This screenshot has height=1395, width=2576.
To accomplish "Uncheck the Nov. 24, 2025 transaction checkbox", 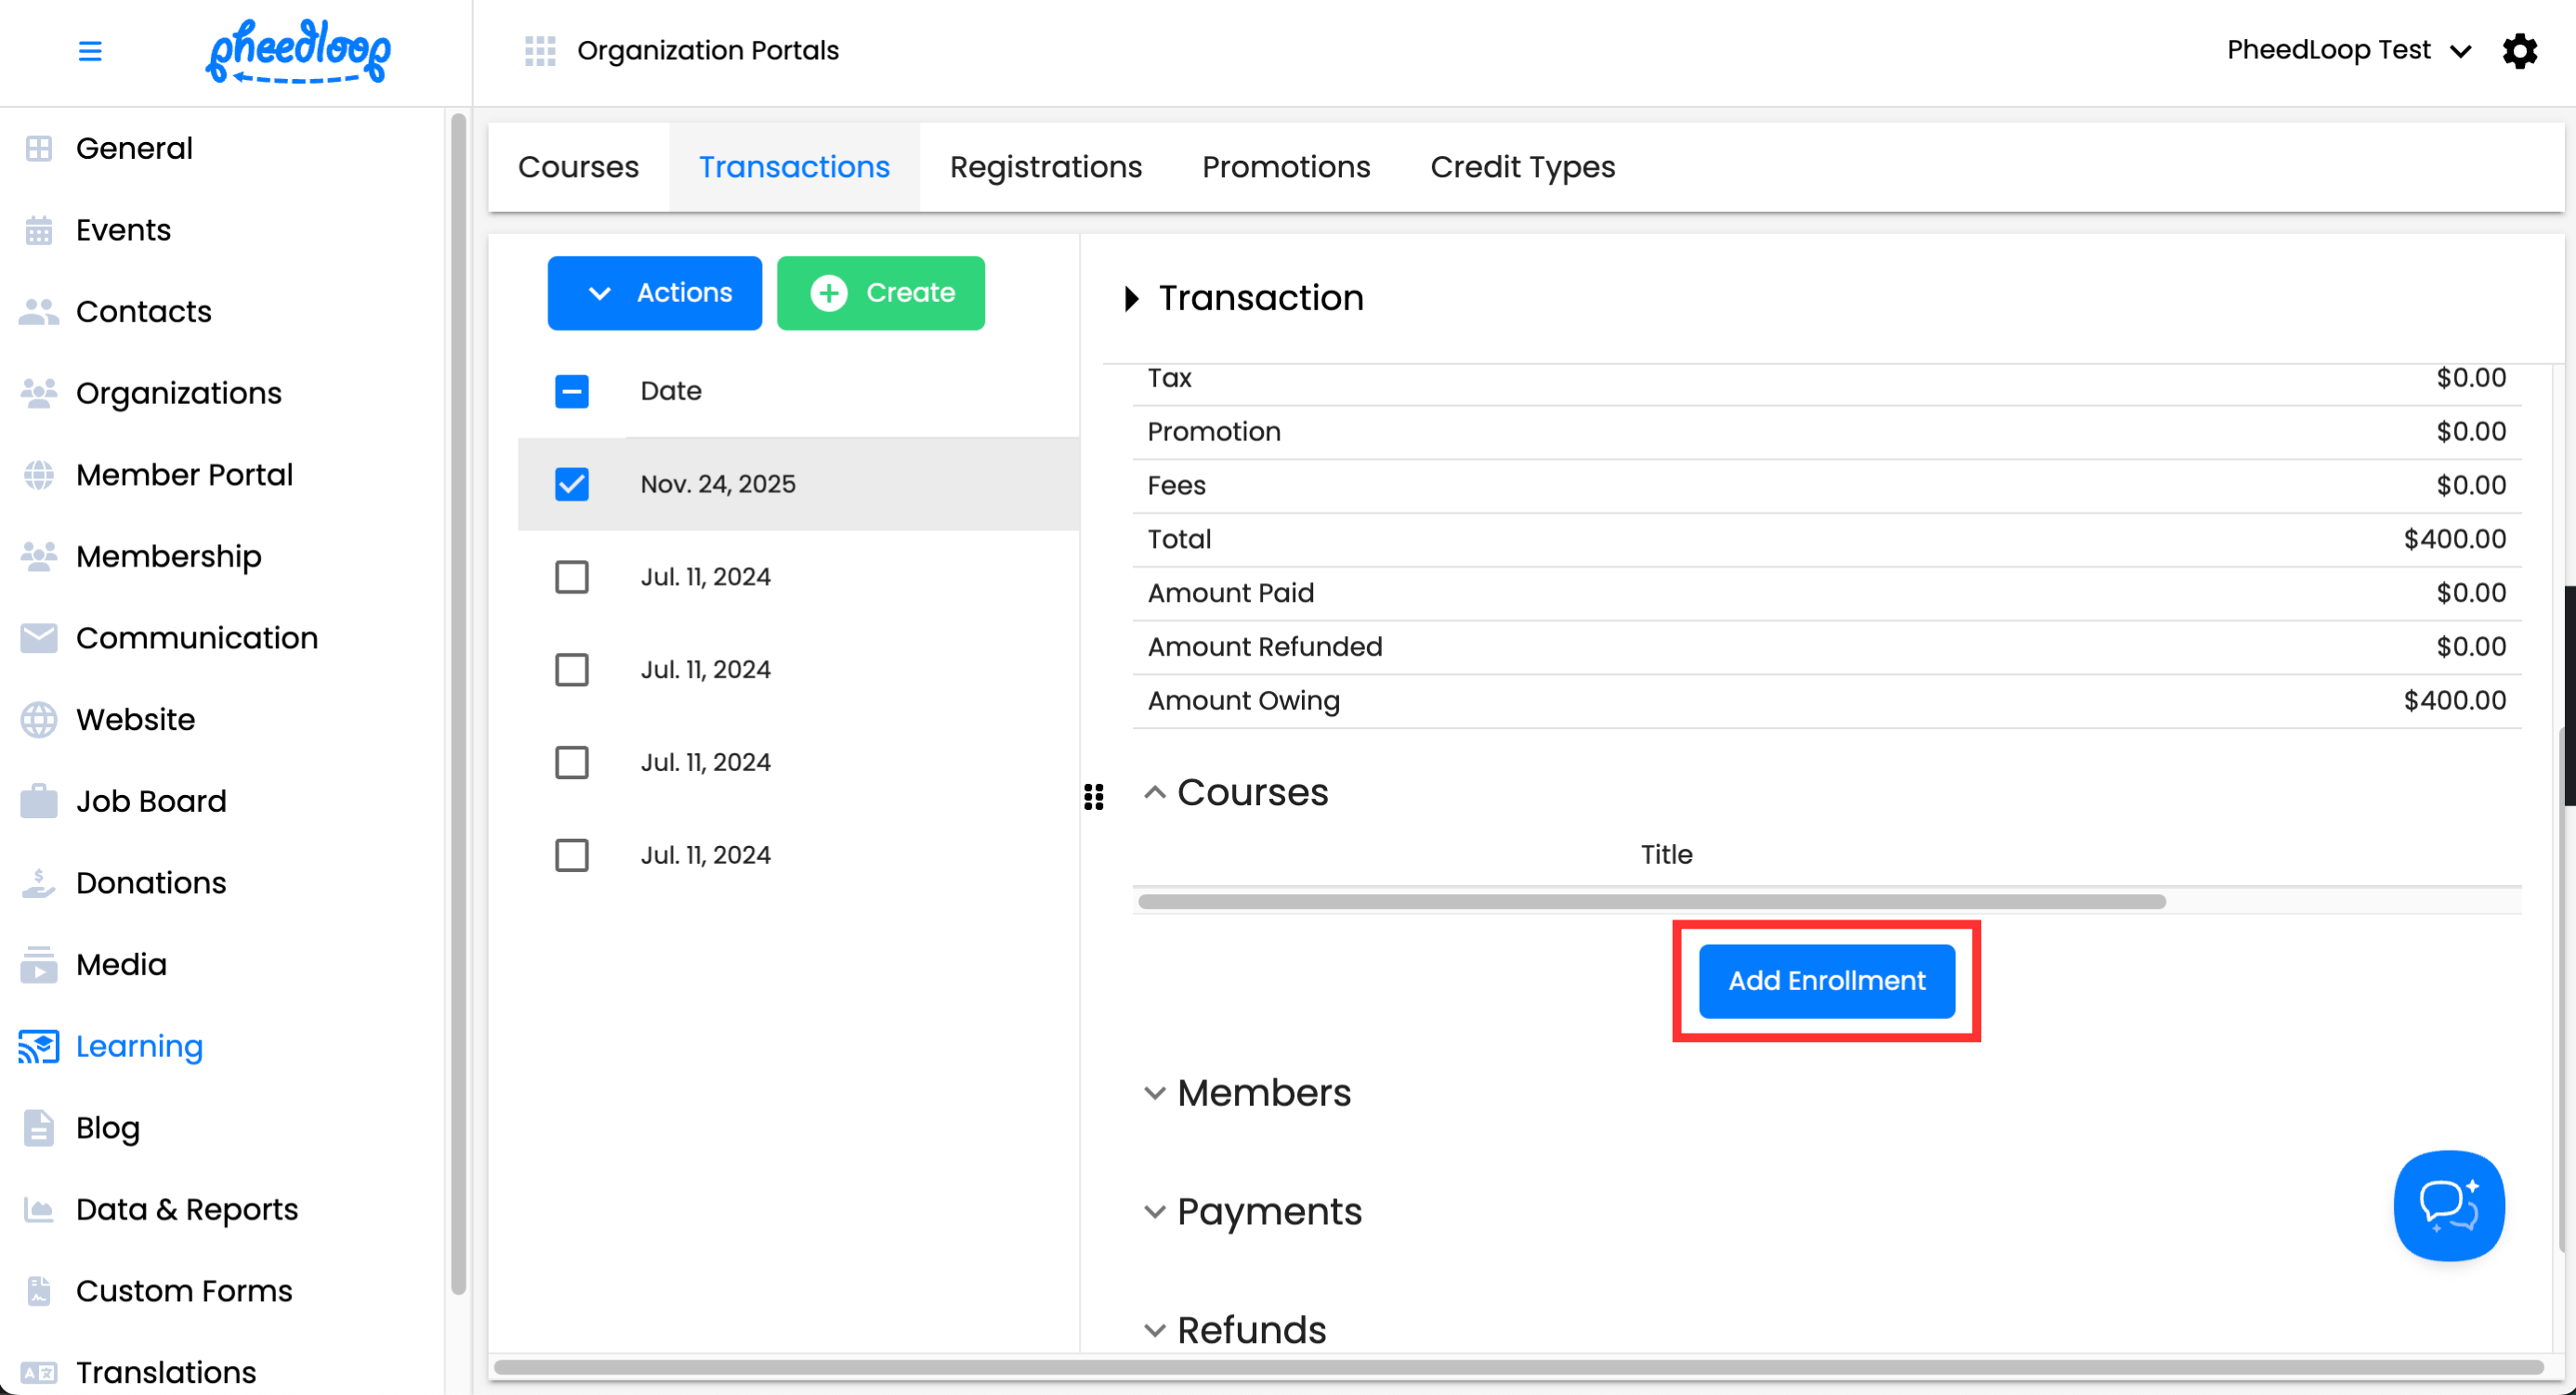I will [572, 484].
